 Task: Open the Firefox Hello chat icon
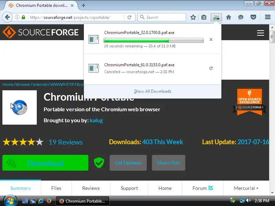click(241, 18)
